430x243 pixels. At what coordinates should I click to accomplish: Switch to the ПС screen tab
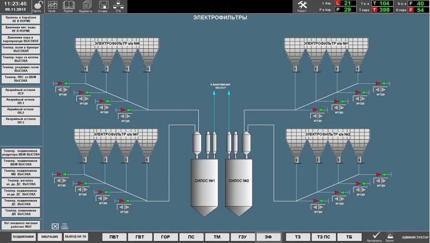191,237
